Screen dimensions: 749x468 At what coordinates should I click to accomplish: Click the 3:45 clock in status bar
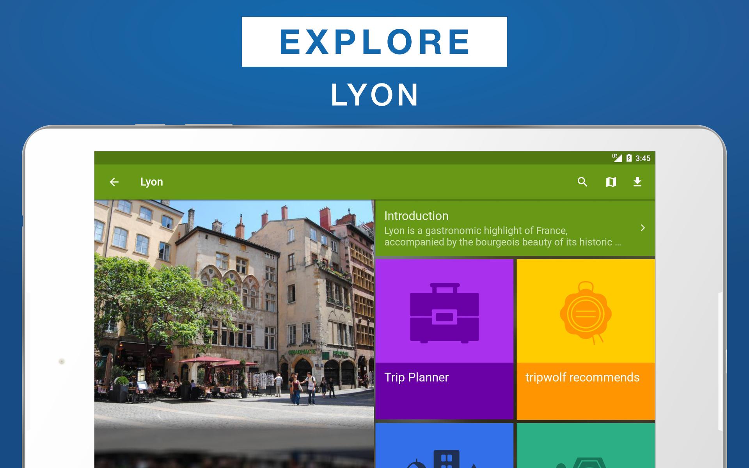[x=643, y=158]
